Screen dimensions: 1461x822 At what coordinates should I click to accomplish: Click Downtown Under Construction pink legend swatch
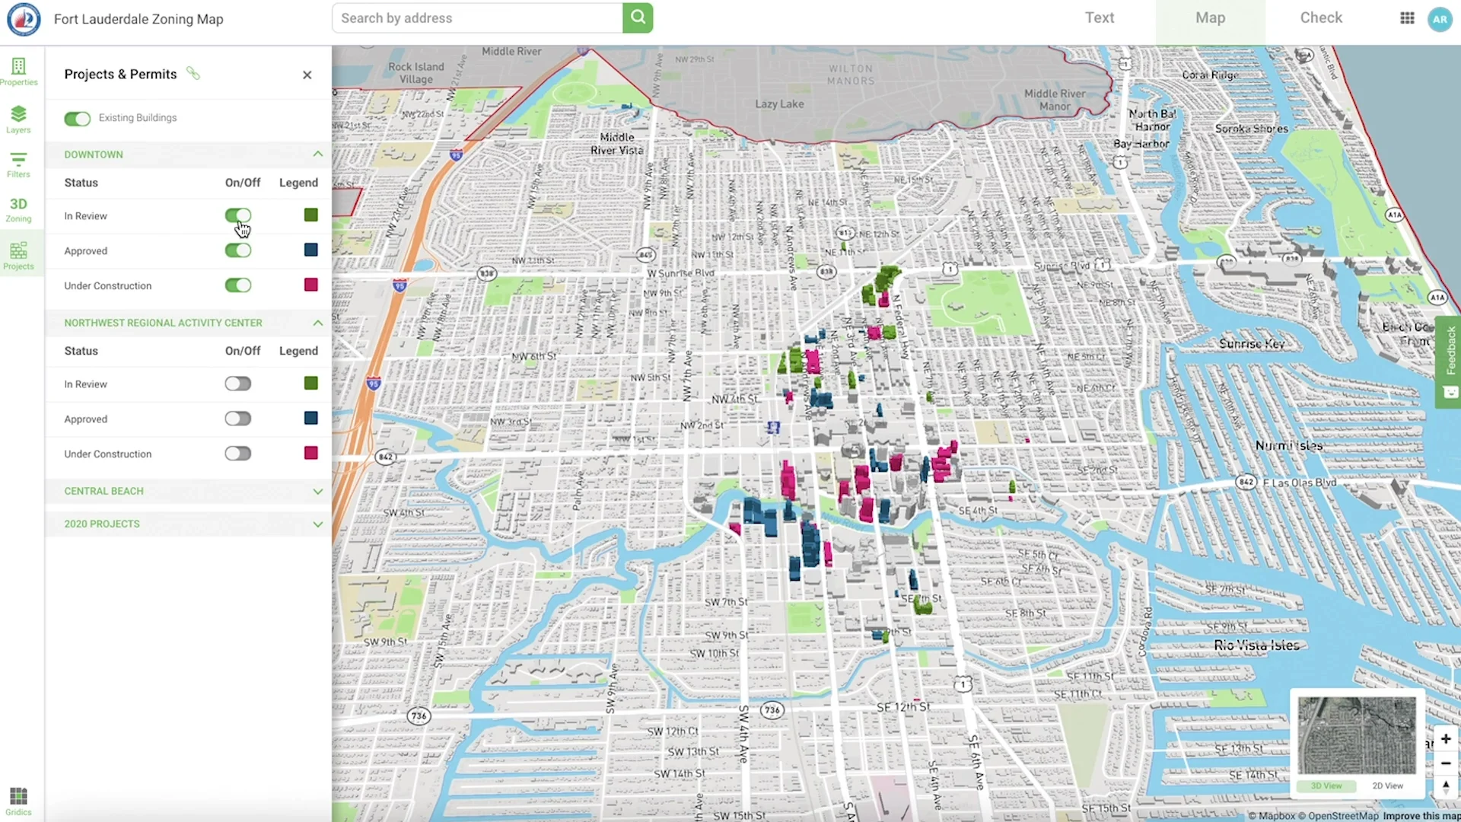tap(310, 285)
